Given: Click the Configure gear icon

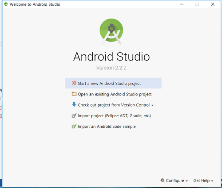Looking at the screenshot, I should pos(163,180).
